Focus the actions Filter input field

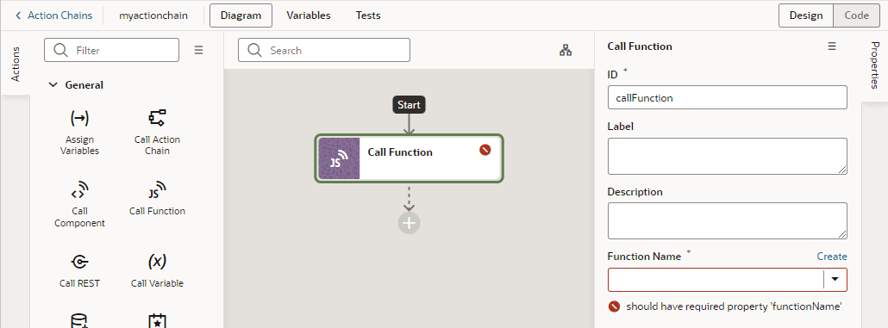click(x=111, y=50)
